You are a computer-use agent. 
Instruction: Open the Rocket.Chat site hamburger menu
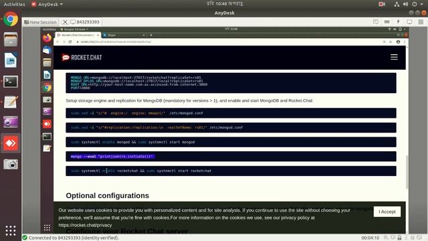click(394, 57)
